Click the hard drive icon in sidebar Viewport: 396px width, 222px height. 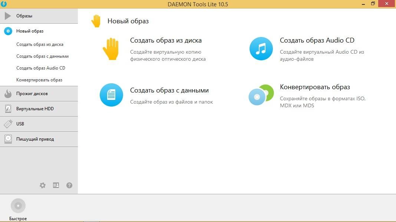8,109
